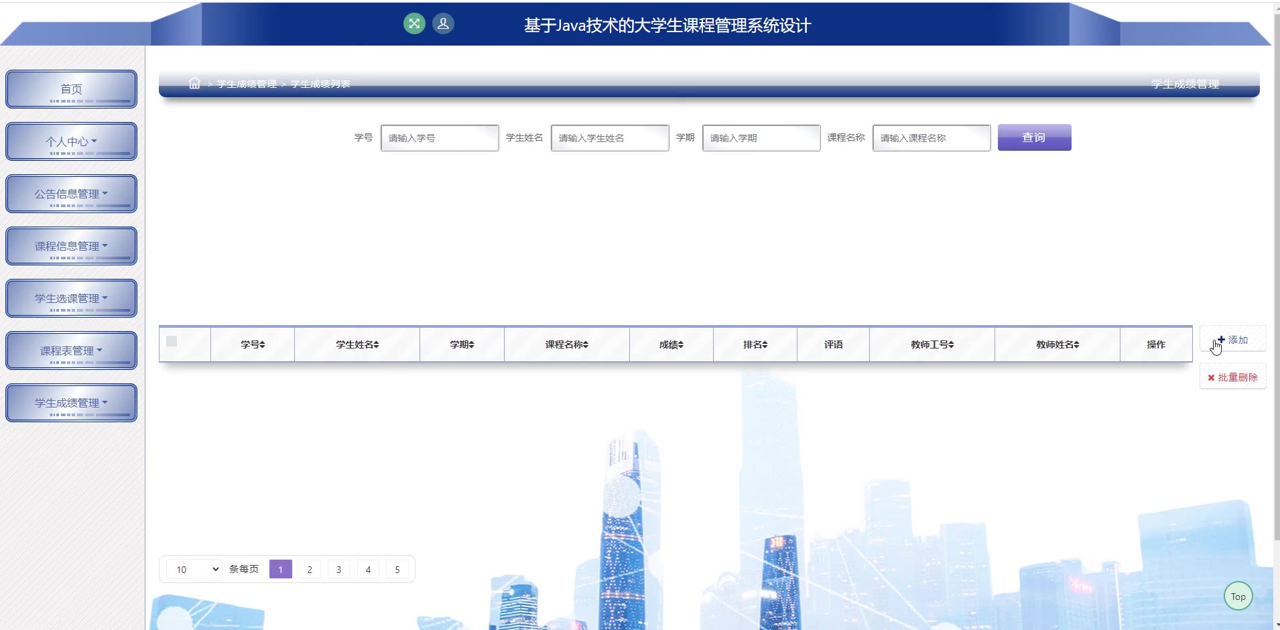The height and width of the screenshot is (630, 1280).
Task: Sort table by 教师工号 column
Action: [x=932, y=344]
